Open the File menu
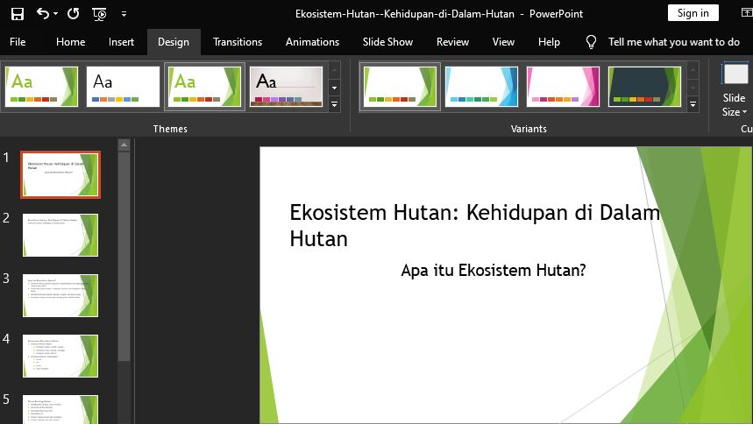Viewport: 753px width, 424px height. point(18,42)
